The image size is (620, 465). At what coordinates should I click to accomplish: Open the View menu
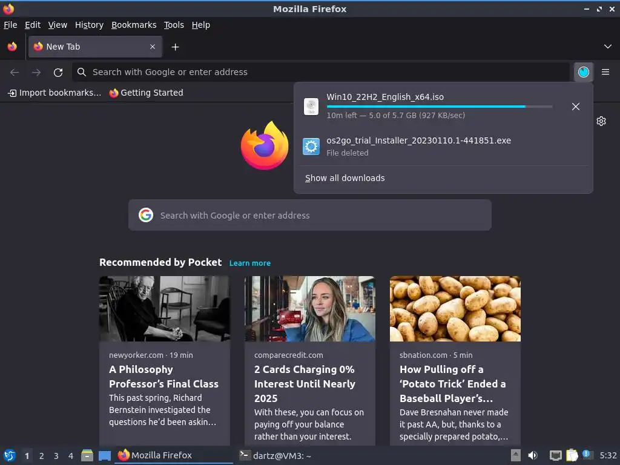(x=58, y=25)
